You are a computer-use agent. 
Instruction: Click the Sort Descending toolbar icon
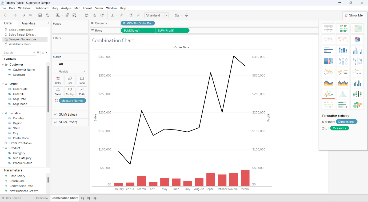pyautogui.click(x=102, y=15)
